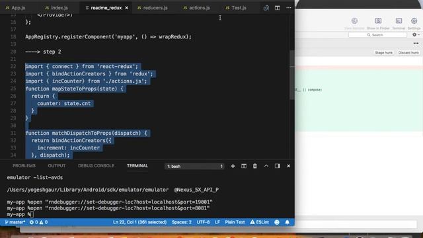Open the ellipsis menu in Git window
The image size is (423, 238).
click(416, 43)
